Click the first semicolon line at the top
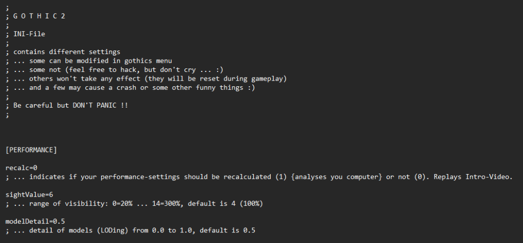 click(7, 7)
